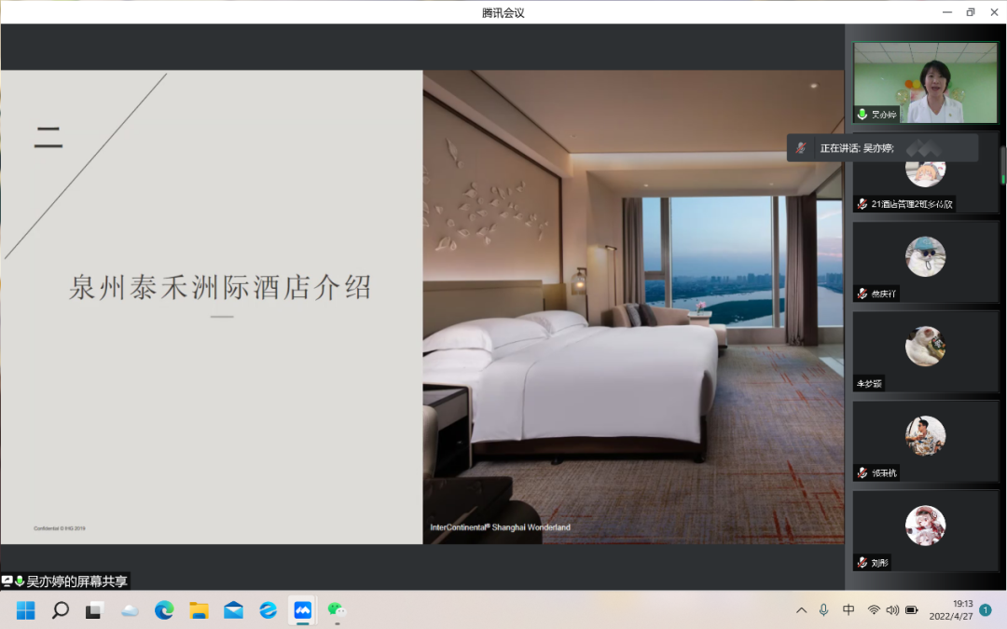1007x629 pixels.
Task: Click the man-photo avatar tile
Action: point(925,436)
